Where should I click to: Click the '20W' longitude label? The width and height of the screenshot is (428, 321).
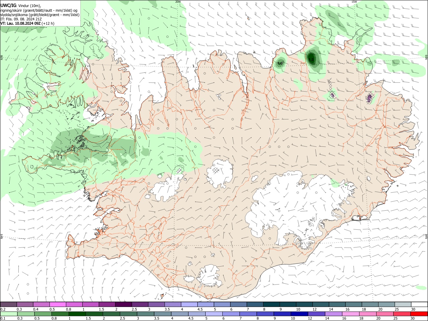point(178,2)
